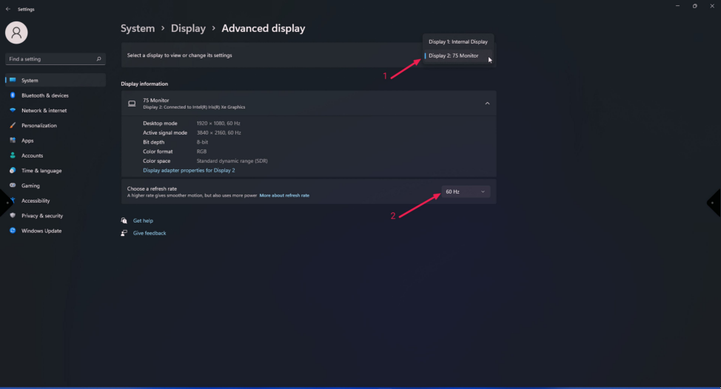Open Personalization via its paintbrush icon

click(x=13, y=126)
